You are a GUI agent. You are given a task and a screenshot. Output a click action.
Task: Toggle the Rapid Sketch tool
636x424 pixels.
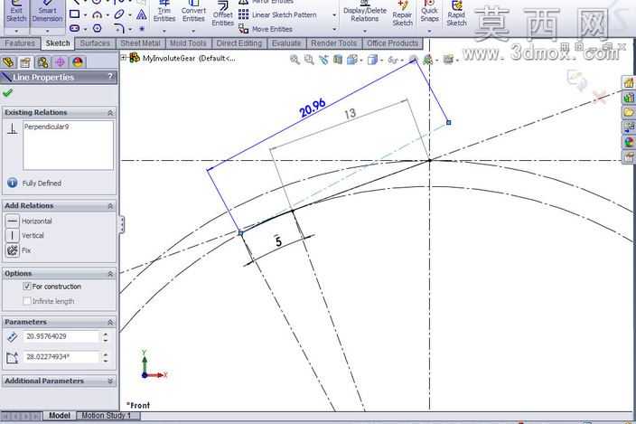[x=456, y=14]
